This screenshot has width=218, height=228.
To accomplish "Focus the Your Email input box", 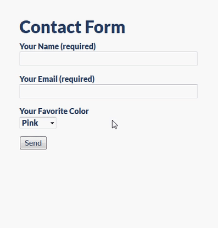I will (108, 91).
